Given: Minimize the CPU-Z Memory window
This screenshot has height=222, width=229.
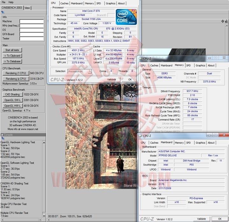Looking at the screenshot, I should pos(209,58).
